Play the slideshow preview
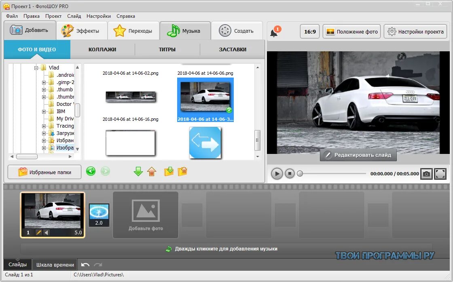This screenshot has width=453, height=282. coord(277,174)
